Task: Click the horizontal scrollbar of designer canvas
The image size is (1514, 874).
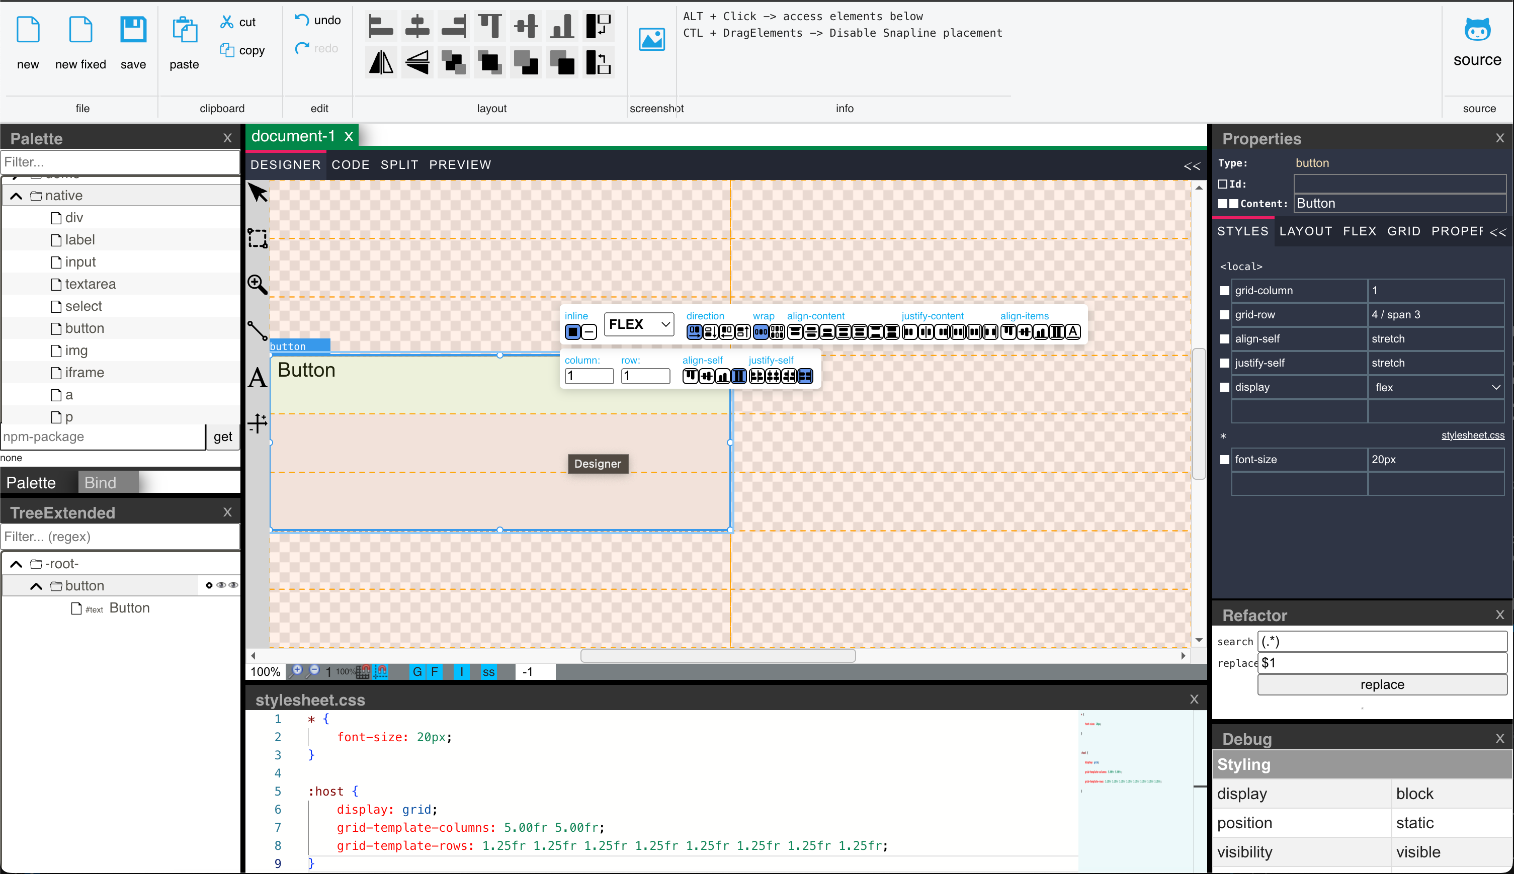Action: 717,656
